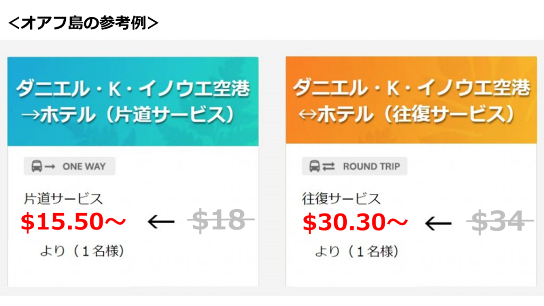This screenshot has width=544, height=306.
Task: Click the 片道サービス label
Action: [63, 199]
